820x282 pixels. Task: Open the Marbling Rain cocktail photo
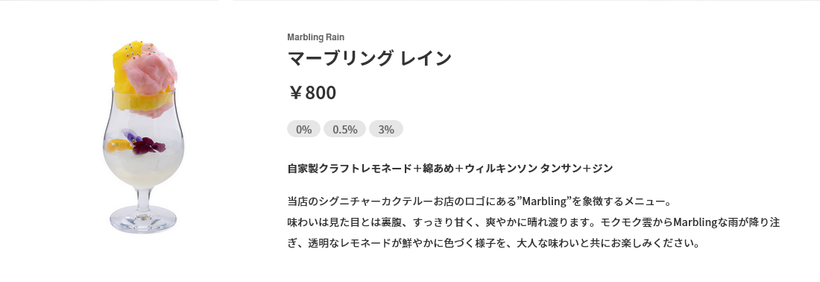[x=143, y=136]
